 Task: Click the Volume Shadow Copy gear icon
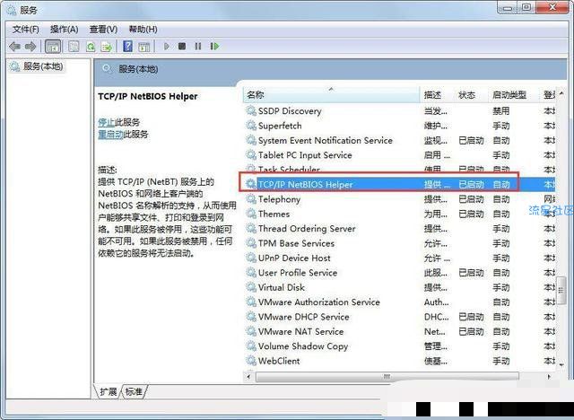click(x=251, y=346)
